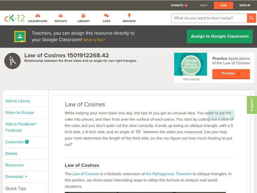
Task: Click the Cafe speech-bubble icon
Action: 106,15
